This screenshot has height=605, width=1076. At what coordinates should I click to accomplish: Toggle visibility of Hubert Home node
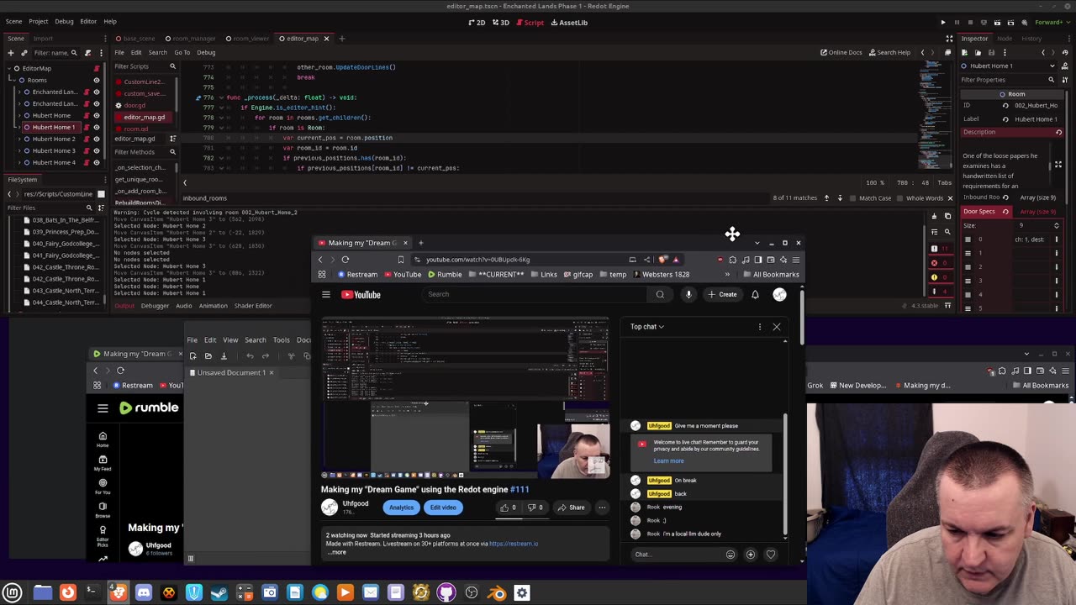click(96, 115)
